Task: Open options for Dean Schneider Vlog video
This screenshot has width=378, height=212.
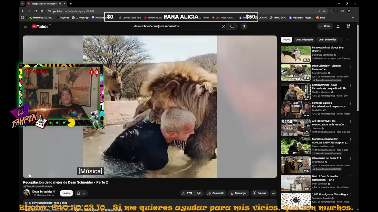Action: click(x=351, y=66)
